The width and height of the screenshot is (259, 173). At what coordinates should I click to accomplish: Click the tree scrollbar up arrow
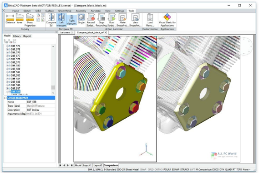53,46
